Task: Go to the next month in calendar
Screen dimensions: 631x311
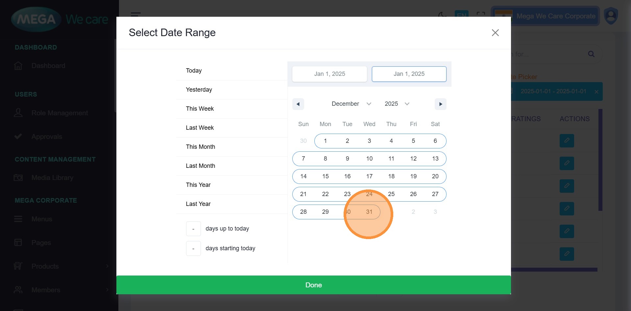Action: [x=440, y=104]
